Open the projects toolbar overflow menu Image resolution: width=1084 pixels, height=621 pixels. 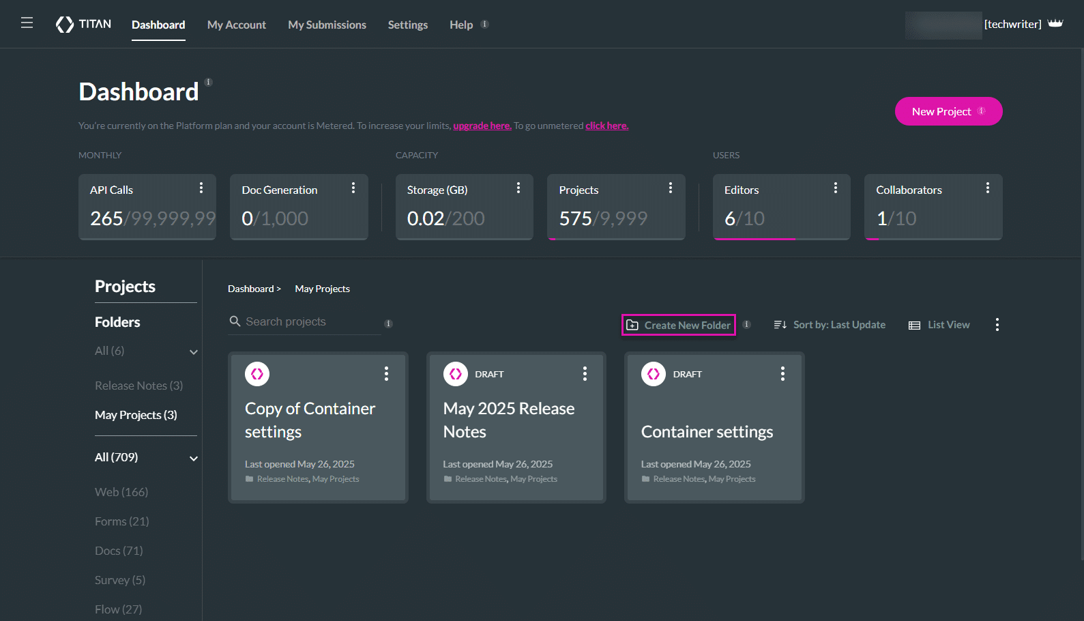pyautogui.click(x=997, y=325)
